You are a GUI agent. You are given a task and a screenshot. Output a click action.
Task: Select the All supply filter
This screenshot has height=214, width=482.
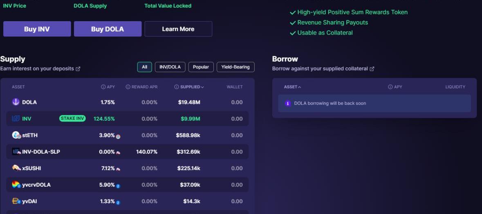click(144, 67)
